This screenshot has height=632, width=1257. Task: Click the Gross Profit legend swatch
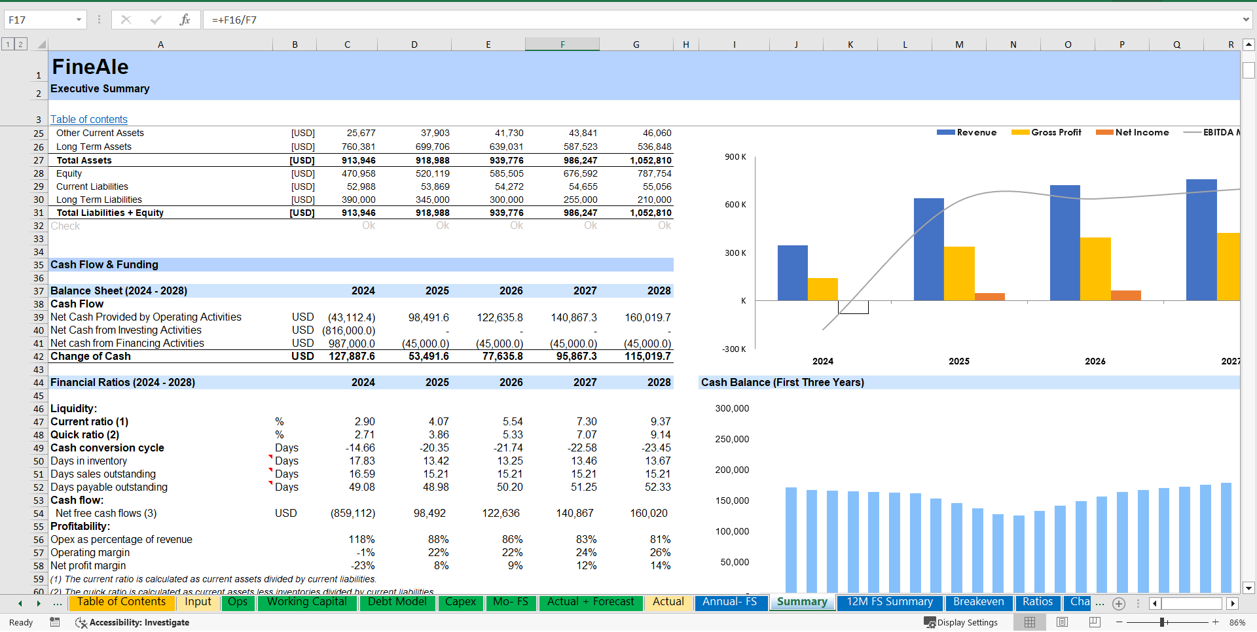tap(1020, 132)
